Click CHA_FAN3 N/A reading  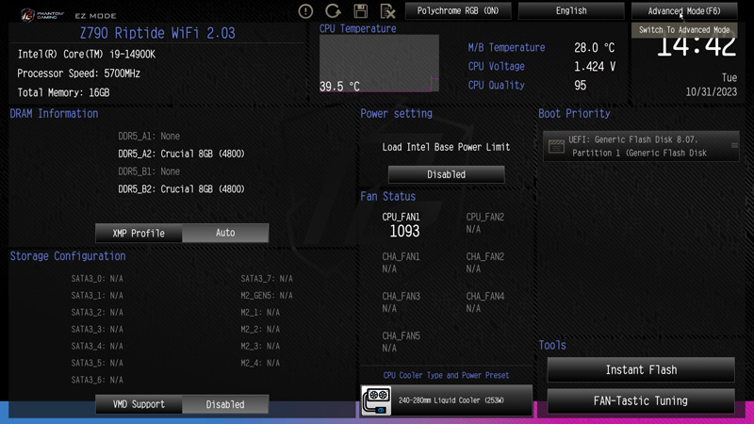pyautogui.click(x=389, y=308)
